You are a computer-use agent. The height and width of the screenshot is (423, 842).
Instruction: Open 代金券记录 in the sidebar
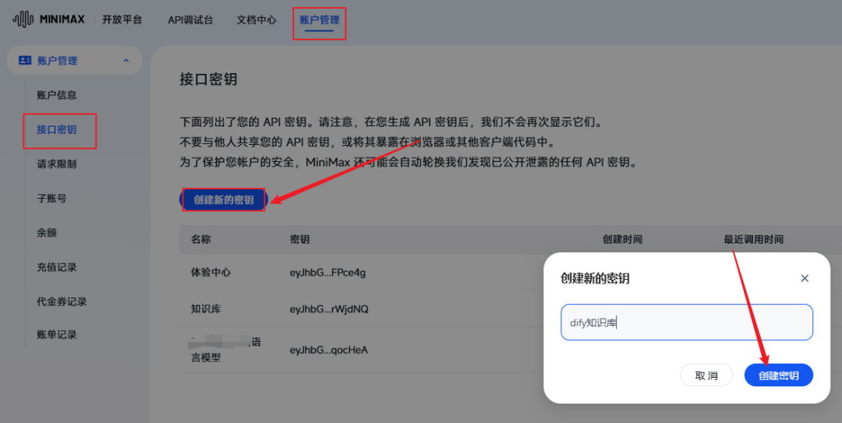(62, 301)
